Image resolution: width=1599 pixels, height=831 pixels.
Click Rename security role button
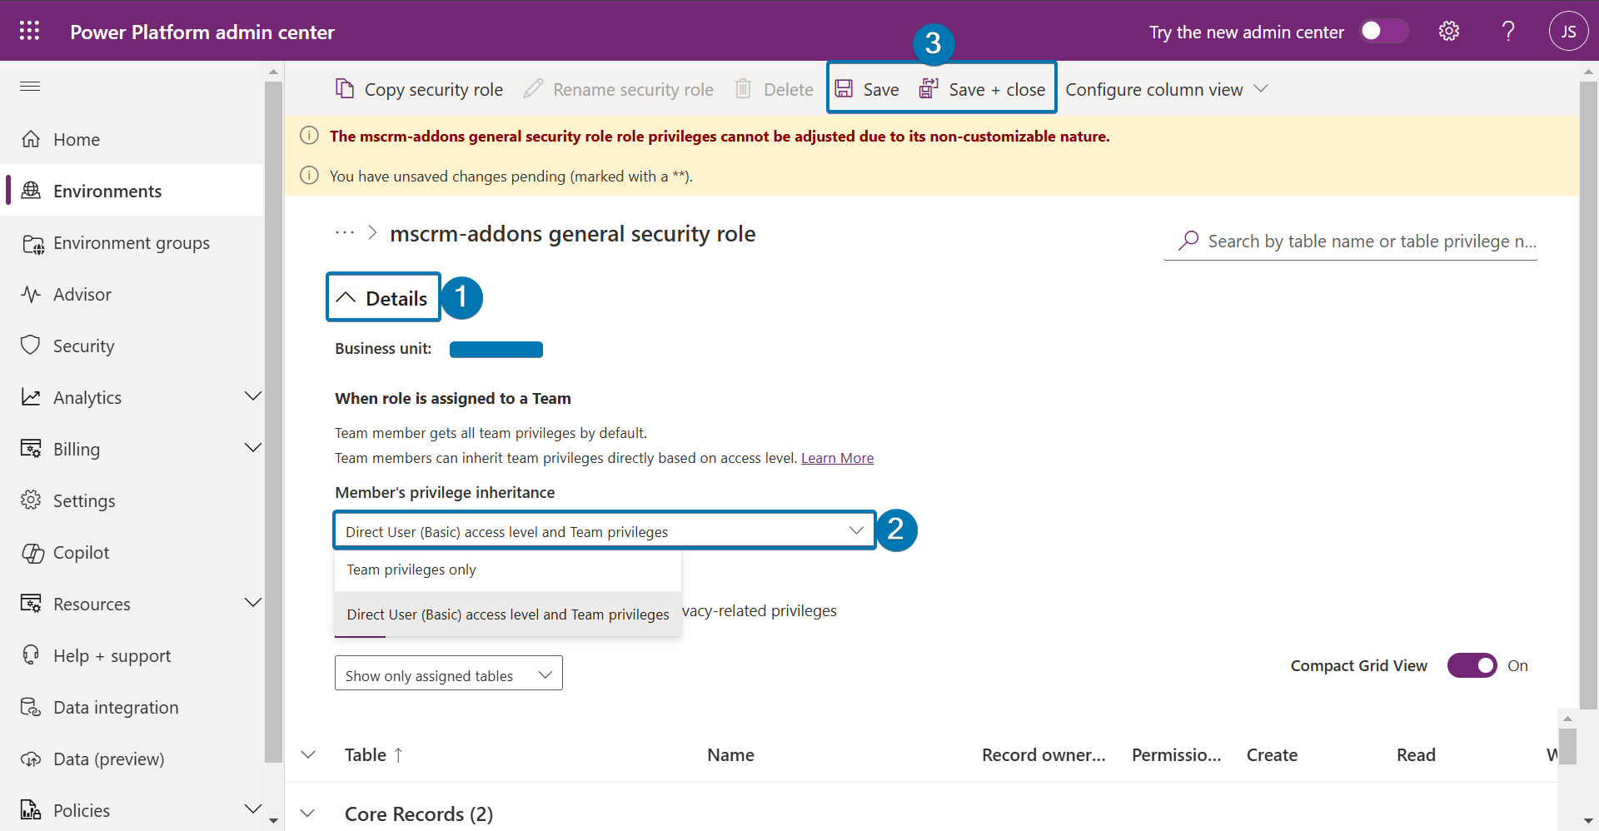point(619,89)
